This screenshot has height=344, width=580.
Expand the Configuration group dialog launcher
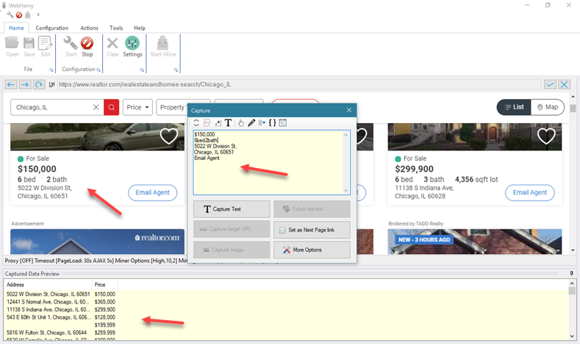click(99, 70)
